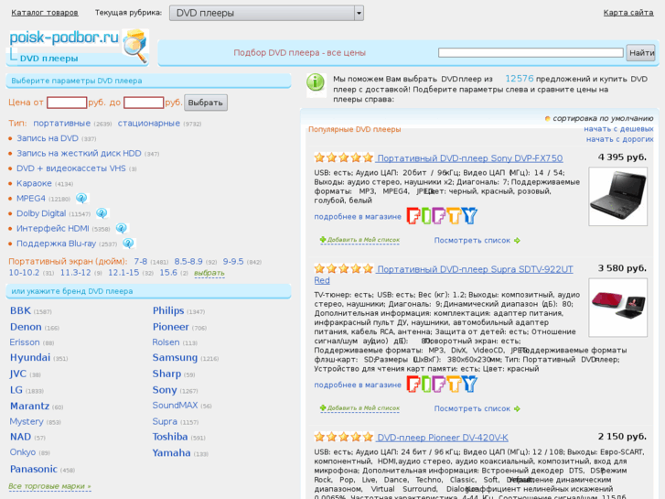Click the Выбрать price filter button
Image resolution: width=665 pixels, height=499 pixels.
(x=206, y=103)
